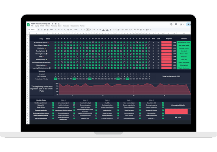Format as percent from toolbar
217x152 pixels.
coord(62,30)
